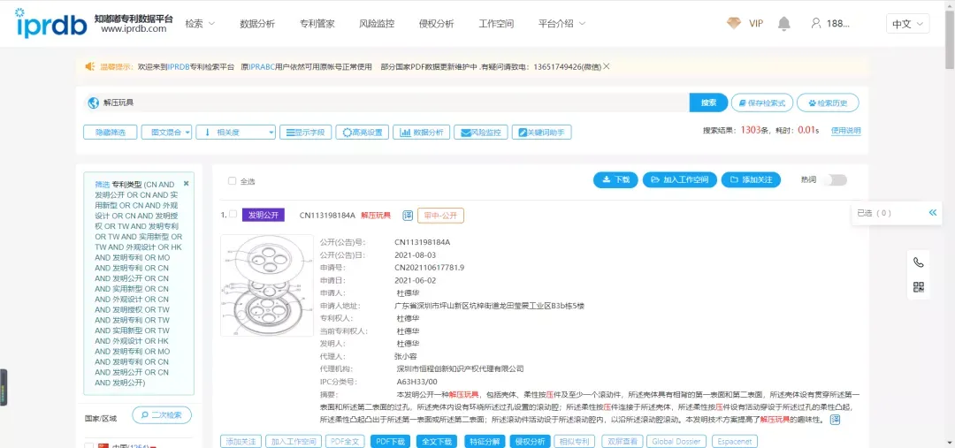Open 高亮设置 highlight settings
The width and height of the screenshot is (955, 448).
(x=362, y=132)
